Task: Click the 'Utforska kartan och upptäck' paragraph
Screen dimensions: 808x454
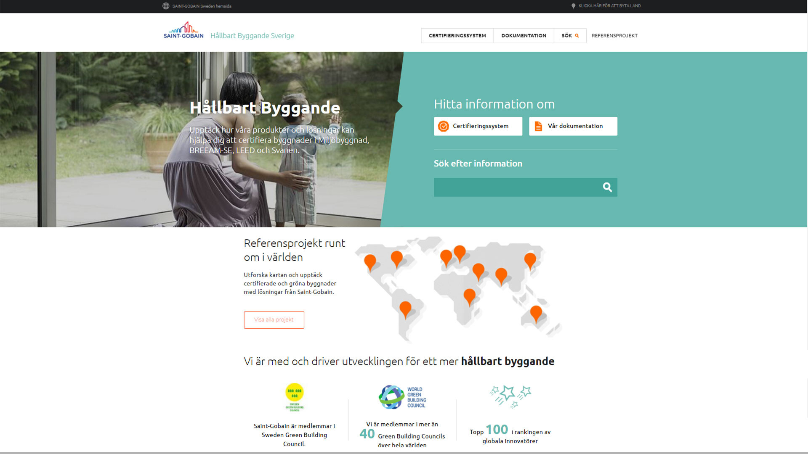Action: tap(290, 283)
